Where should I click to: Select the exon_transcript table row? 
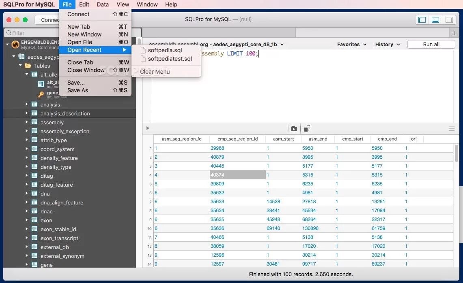(x=70, y=238)
